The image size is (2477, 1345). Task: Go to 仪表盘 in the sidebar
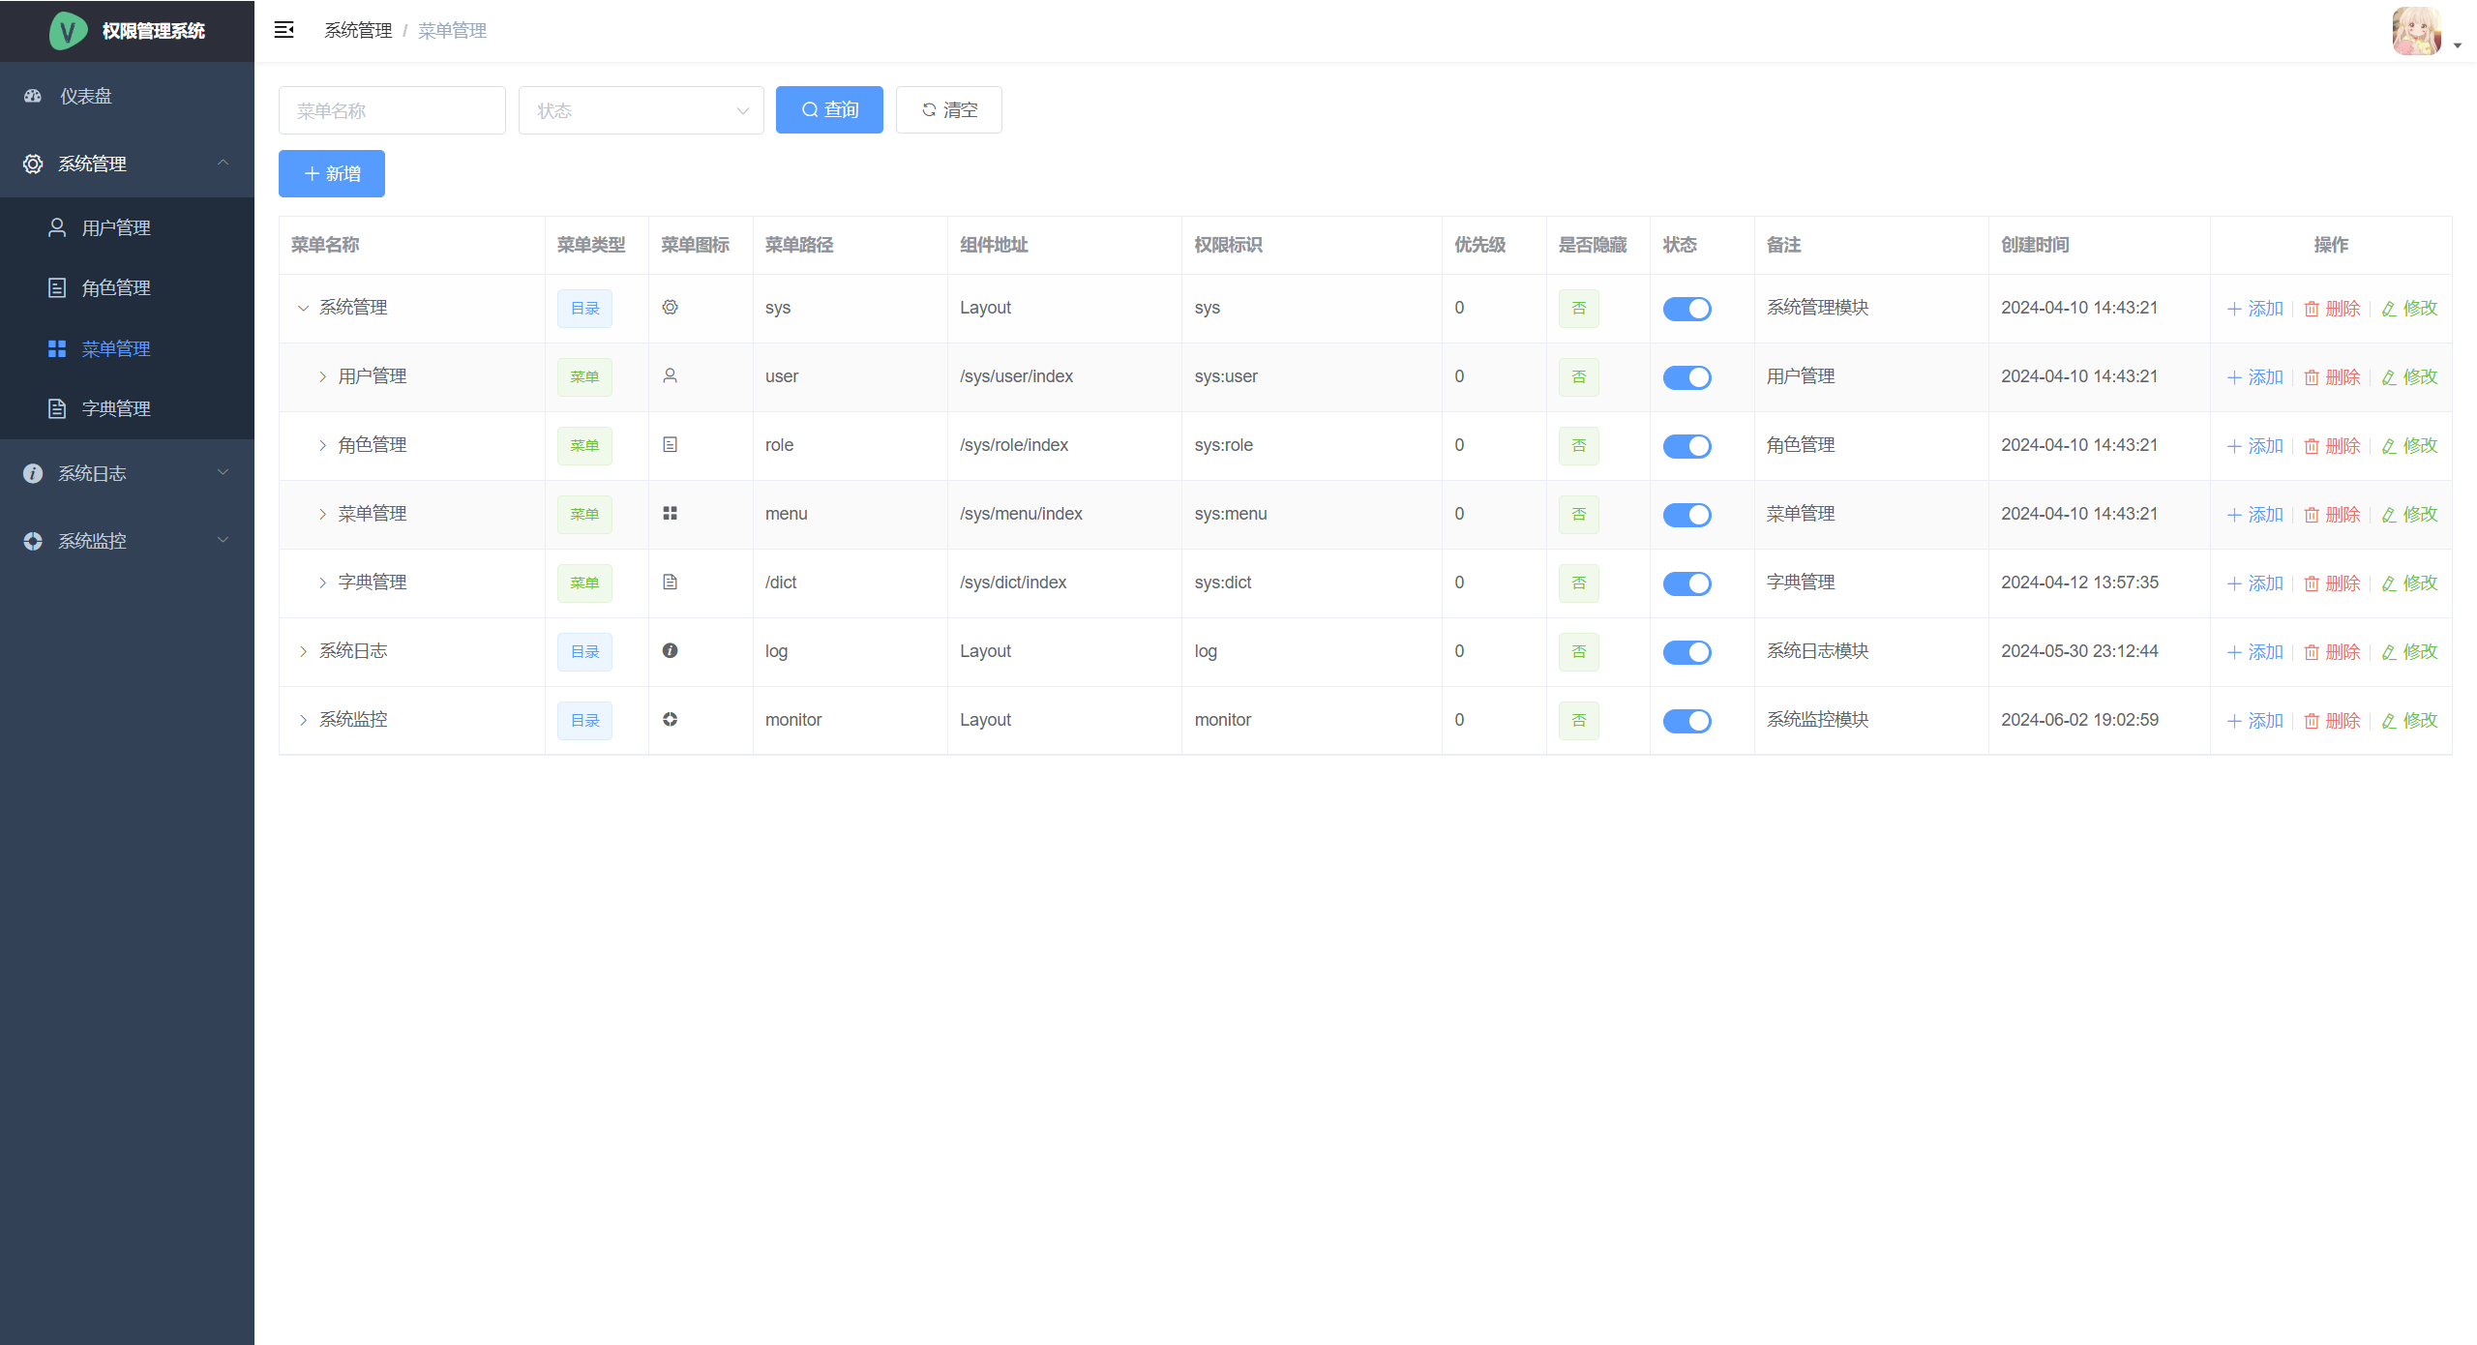(86, 96)
